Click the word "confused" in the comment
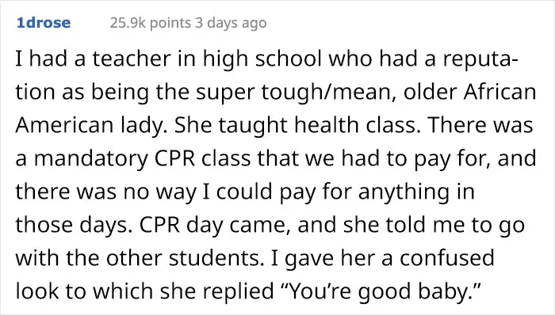 pos(446,258)
